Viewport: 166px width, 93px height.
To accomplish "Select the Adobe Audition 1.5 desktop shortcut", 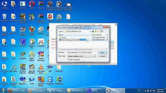I will pos(23,31).
